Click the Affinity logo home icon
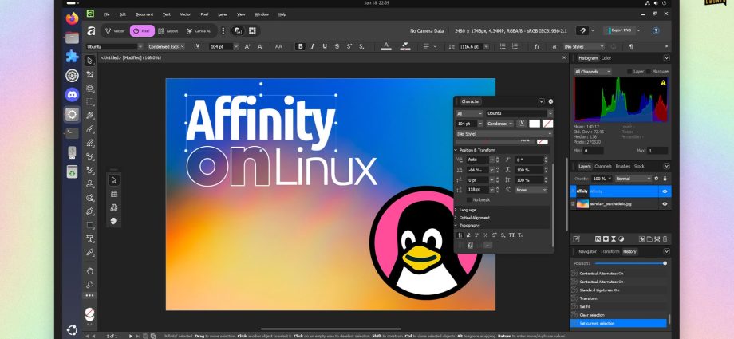The width and height of the screenshot is (734, 339). click(x=91, y=31)
